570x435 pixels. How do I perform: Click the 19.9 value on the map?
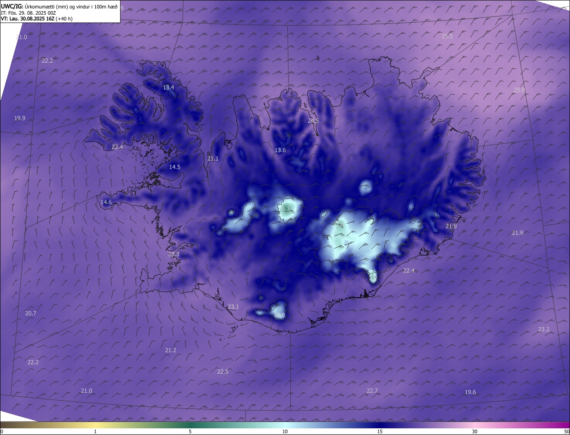click(x=20, y=118)
